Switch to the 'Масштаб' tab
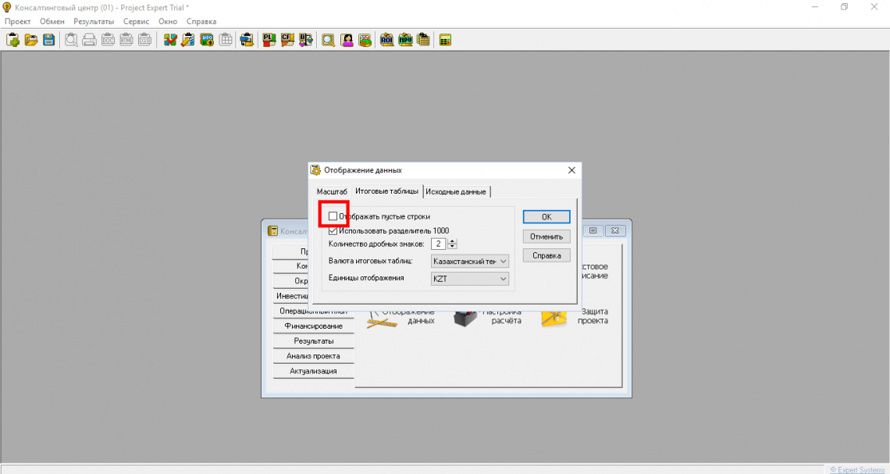 [x=331, y=191]
